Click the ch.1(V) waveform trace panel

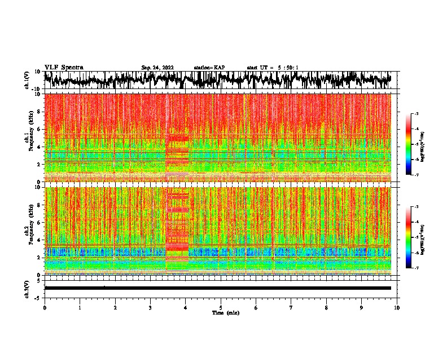220,80
